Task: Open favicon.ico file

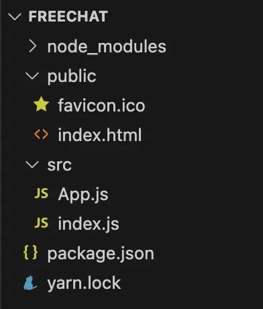Action: (x=101, y=105)
